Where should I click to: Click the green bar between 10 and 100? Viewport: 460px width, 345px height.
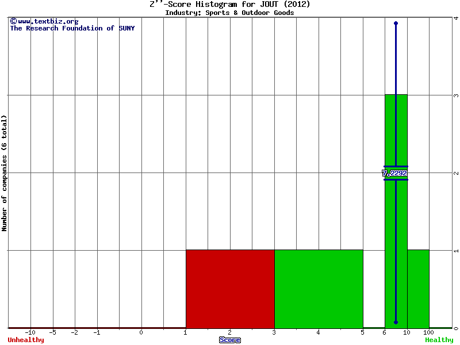(x=419, y=289)
